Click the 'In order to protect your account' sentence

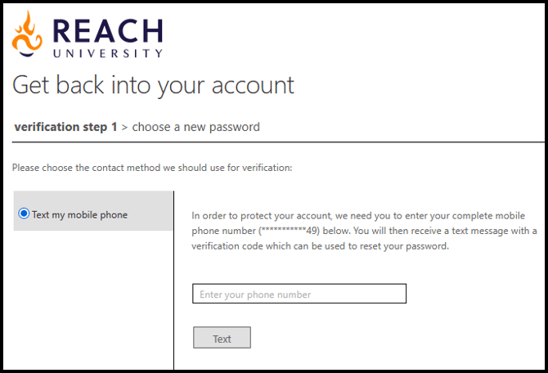(x=278, y=216)
